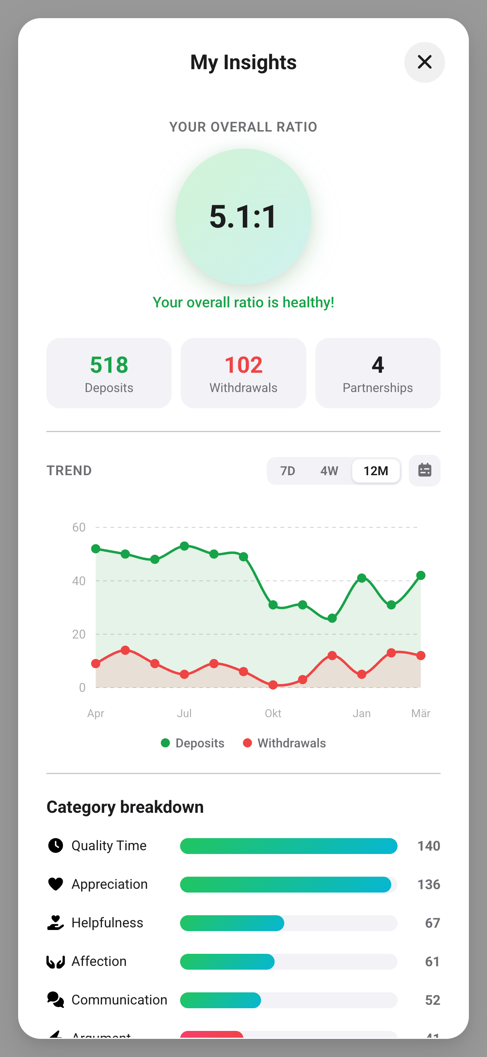
Task: Select the Okt withdrawals data point
Action: [273, 684]
